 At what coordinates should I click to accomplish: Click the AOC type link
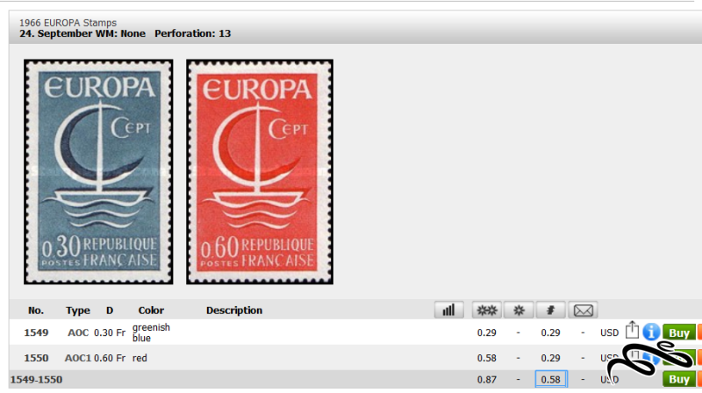pos(78,332)
